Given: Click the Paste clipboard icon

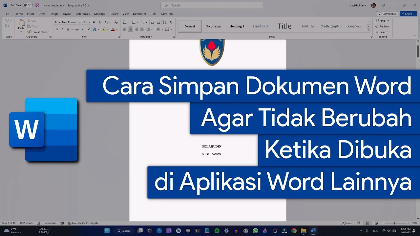Looking at the screenshot, I should point(21,23).
